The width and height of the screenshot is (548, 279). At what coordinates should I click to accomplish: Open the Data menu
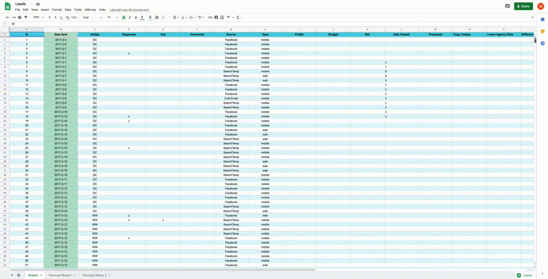pos(68,9)
